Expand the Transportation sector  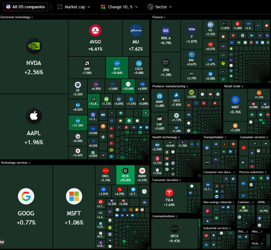pos(214,137)
